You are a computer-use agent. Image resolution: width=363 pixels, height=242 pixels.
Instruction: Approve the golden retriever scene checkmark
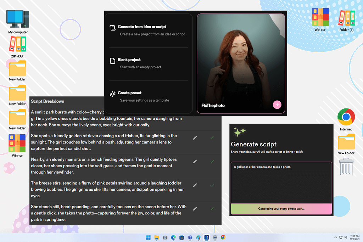click(x=212, y=138)
